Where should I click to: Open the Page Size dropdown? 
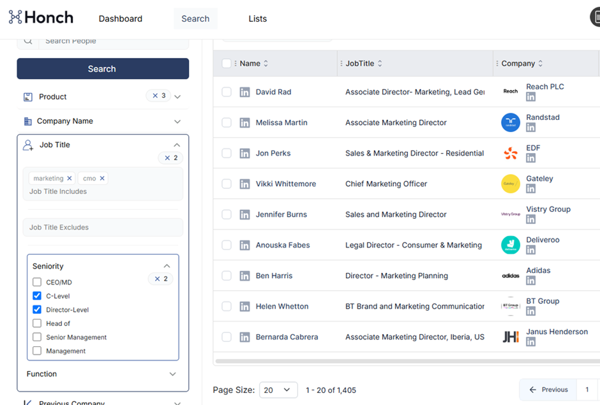pos(278,390)
